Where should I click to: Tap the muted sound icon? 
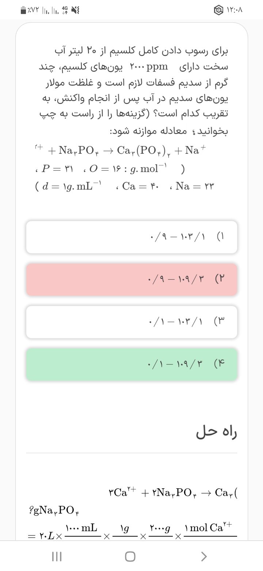pos(76,11)
